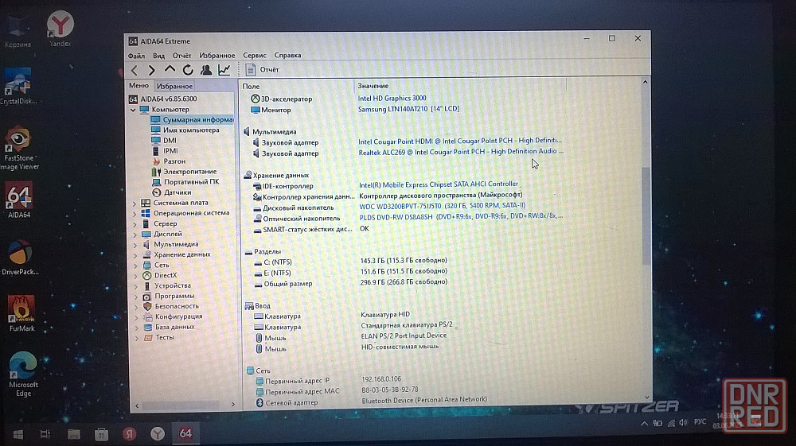Switch to the Избранное panel tab

pyautogui.click(x=174, y=86)
